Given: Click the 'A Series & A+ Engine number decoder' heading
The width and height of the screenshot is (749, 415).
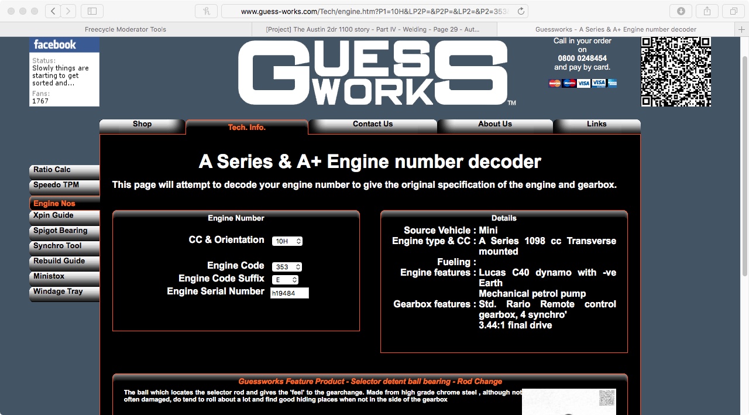Looking at the screenshot, I should point(370,162).
